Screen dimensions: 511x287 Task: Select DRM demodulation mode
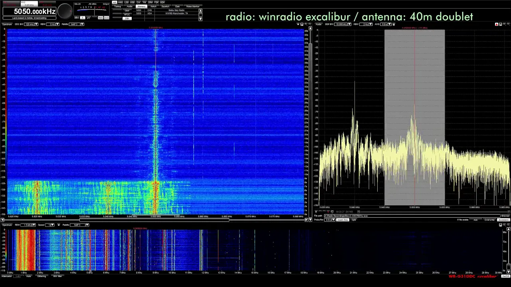tap(151, 2)
